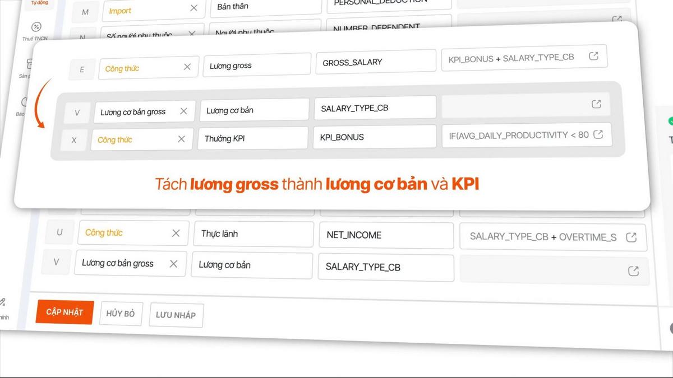Edit the GROSS_SALARY code field
This screenshot has width=673, height=378.
(376, 61)
